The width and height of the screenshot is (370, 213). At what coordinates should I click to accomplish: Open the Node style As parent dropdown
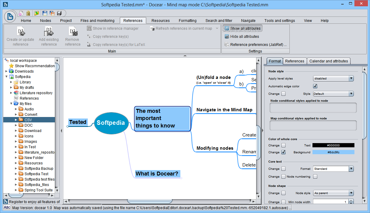tap(333, 193)
